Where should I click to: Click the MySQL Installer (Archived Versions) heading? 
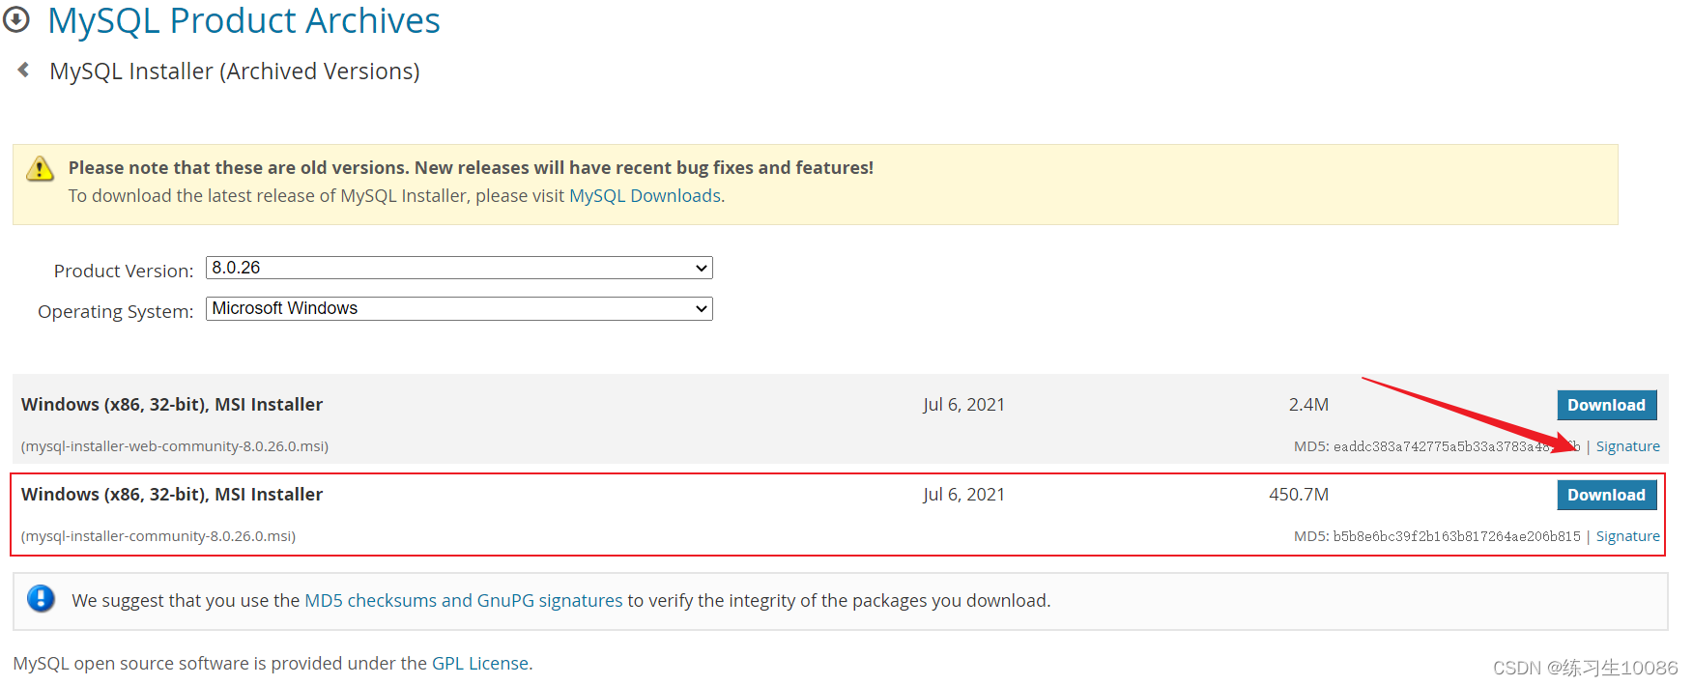click(235, 71)
